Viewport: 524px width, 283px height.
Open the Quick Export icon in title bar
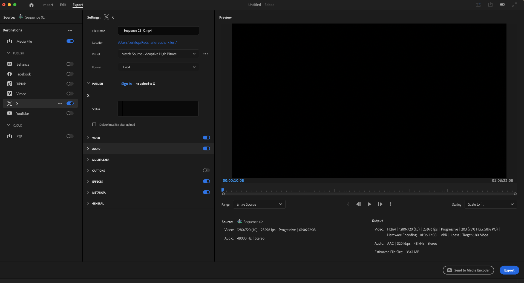(490, 5)
